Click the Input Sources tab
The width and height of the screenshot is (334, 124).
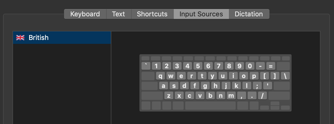[x=201, y=14]
